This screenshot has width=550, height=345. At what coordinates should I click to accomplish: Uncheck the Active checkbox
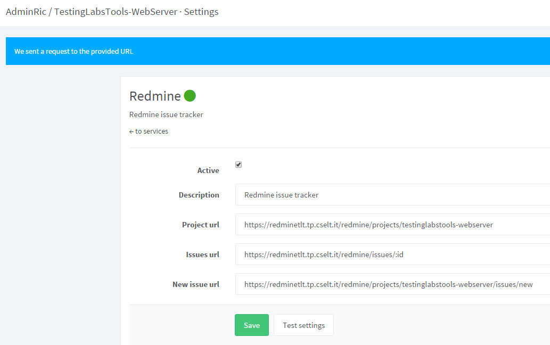pyautogui.click(x=239, y=165)
